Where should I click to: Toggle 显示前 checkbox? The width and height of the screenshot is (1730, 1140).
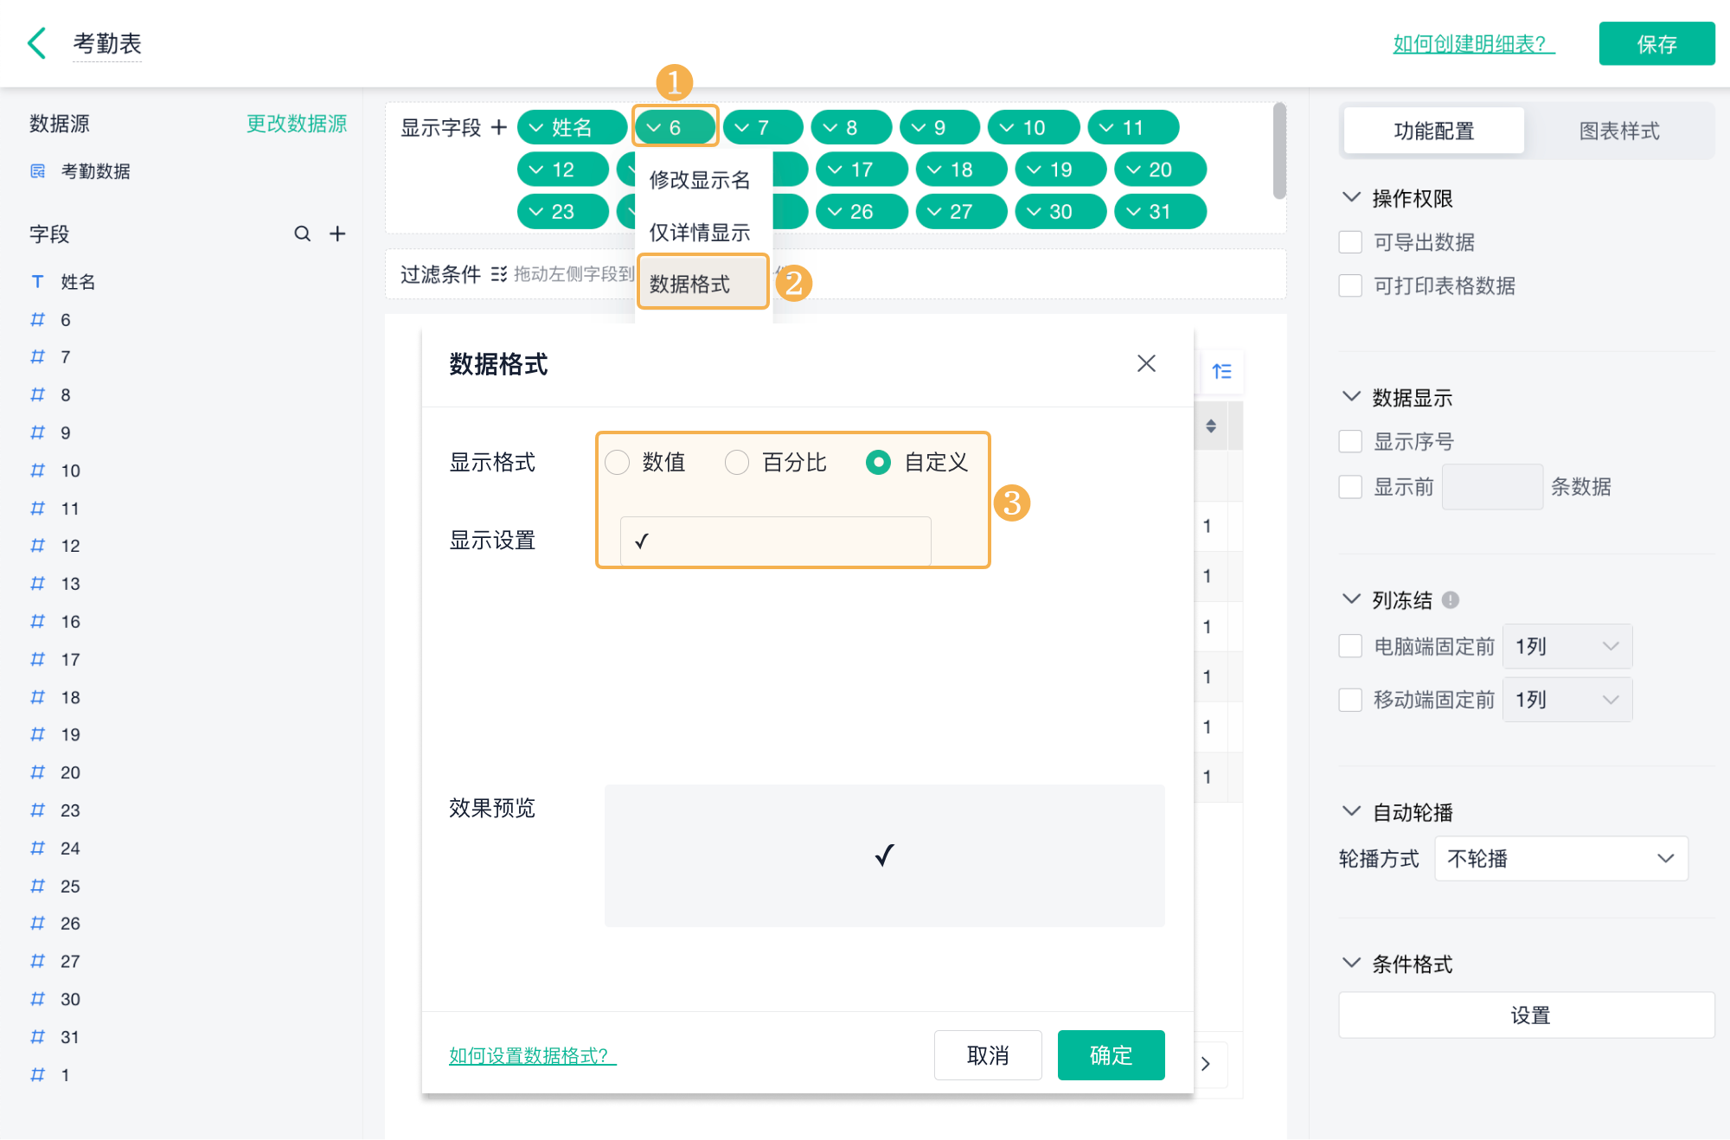pos(1350,486)
